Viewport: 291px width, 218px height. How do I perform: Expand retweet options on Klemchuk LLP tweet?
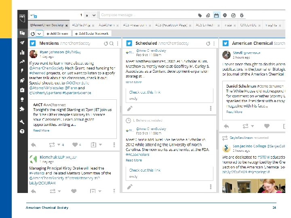tap(59, 191)
